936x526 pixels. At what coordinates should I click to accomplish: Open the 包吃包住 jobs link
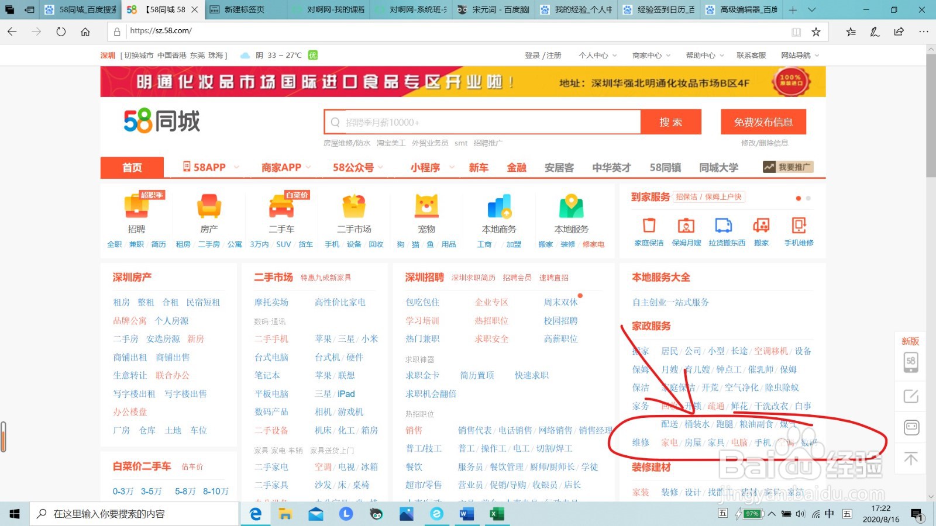point(422,302)
